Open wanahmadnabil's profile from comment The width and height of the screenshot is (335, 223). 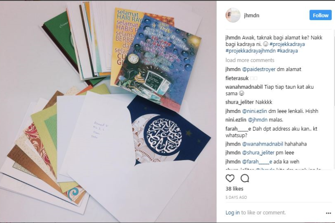244,87
